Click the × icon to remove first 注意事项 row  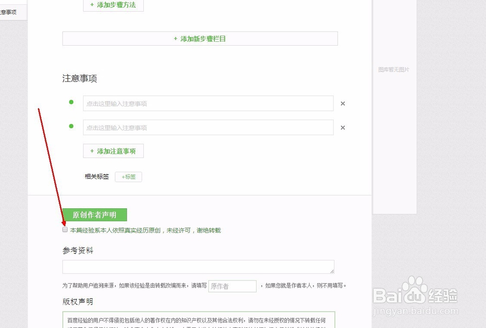pyautogui.click(x=343, y=104)
